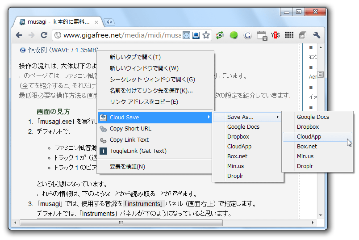359x240 pixels.
Task: Click the horizontal scrollbar left arrow
Action: pos(15,223)
